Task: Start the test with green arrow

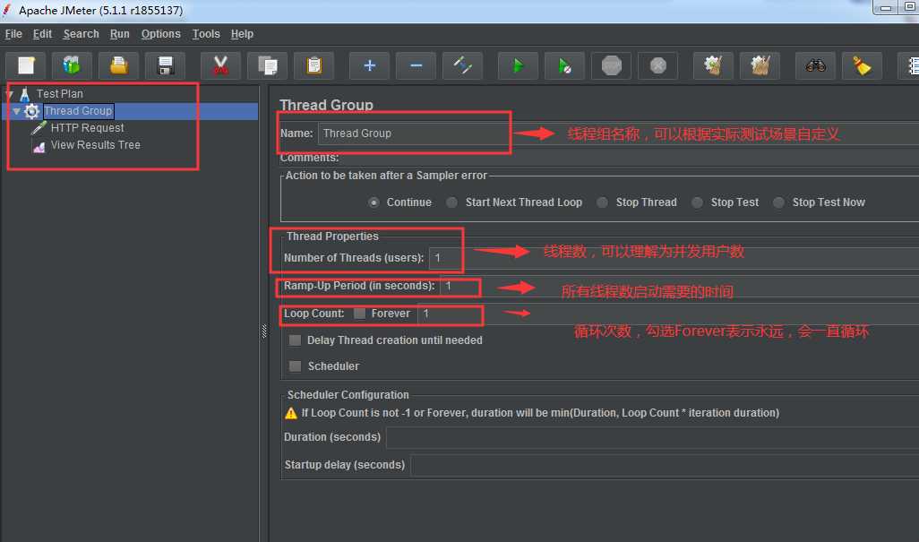Action: point(518,65)
